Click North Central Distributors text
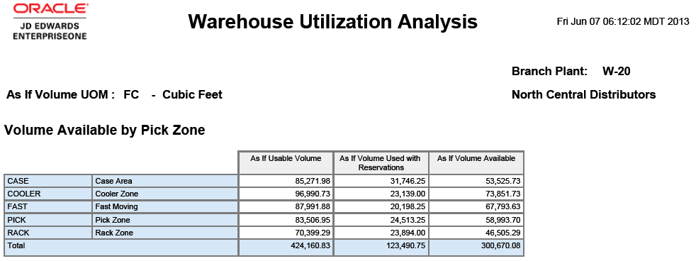 tap(584, 94)
